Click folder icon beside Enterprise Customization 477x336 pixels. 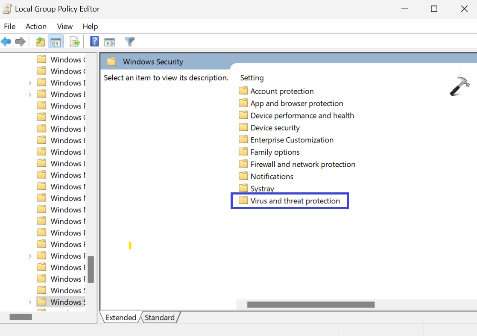tap(243, 139)
